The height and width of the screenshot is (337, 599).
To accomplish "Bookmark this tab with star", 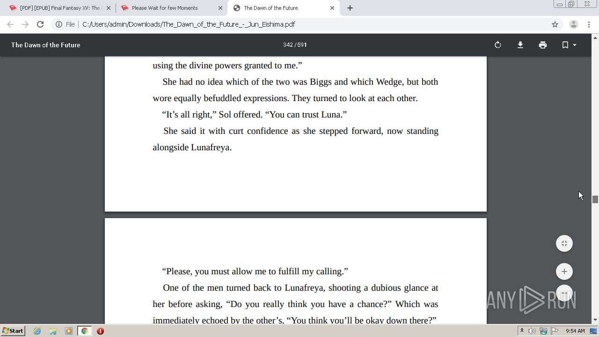I will click(x=555, y=24).
